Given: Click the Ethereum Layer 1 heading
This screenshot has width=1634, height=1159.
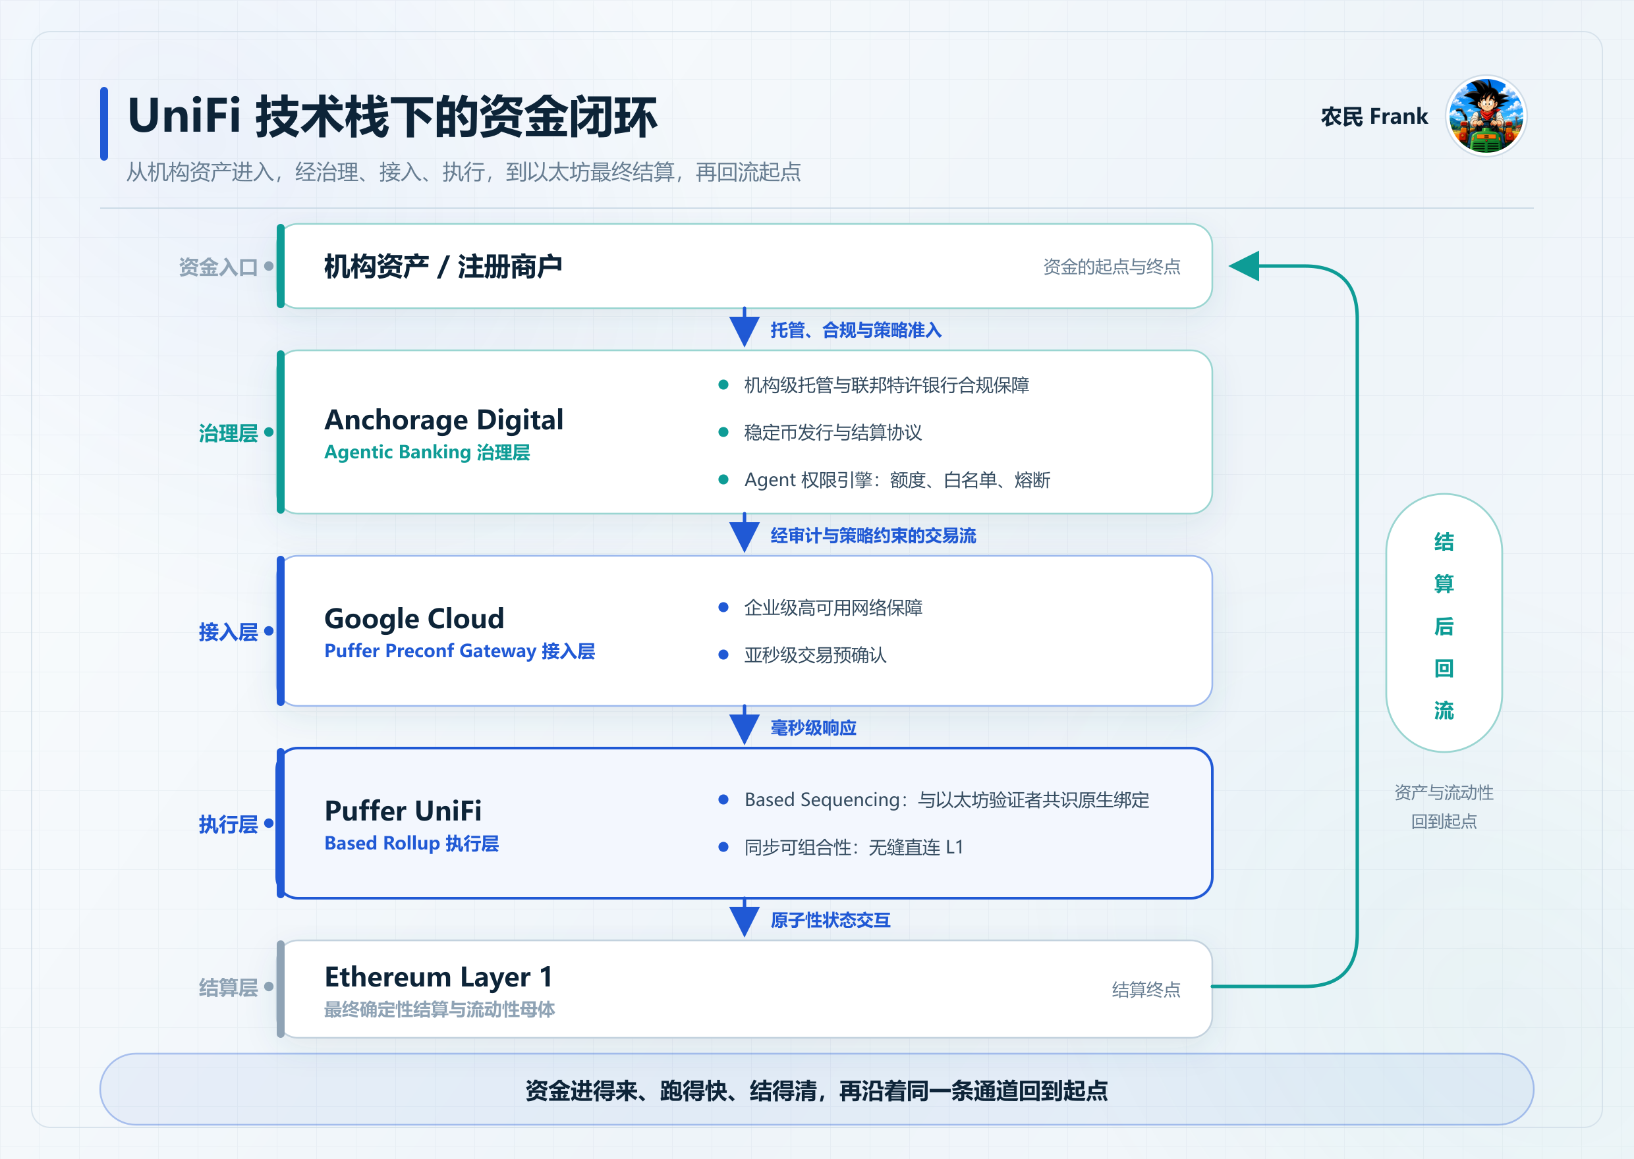Looking at the screenshot, I should coord(438,977).
